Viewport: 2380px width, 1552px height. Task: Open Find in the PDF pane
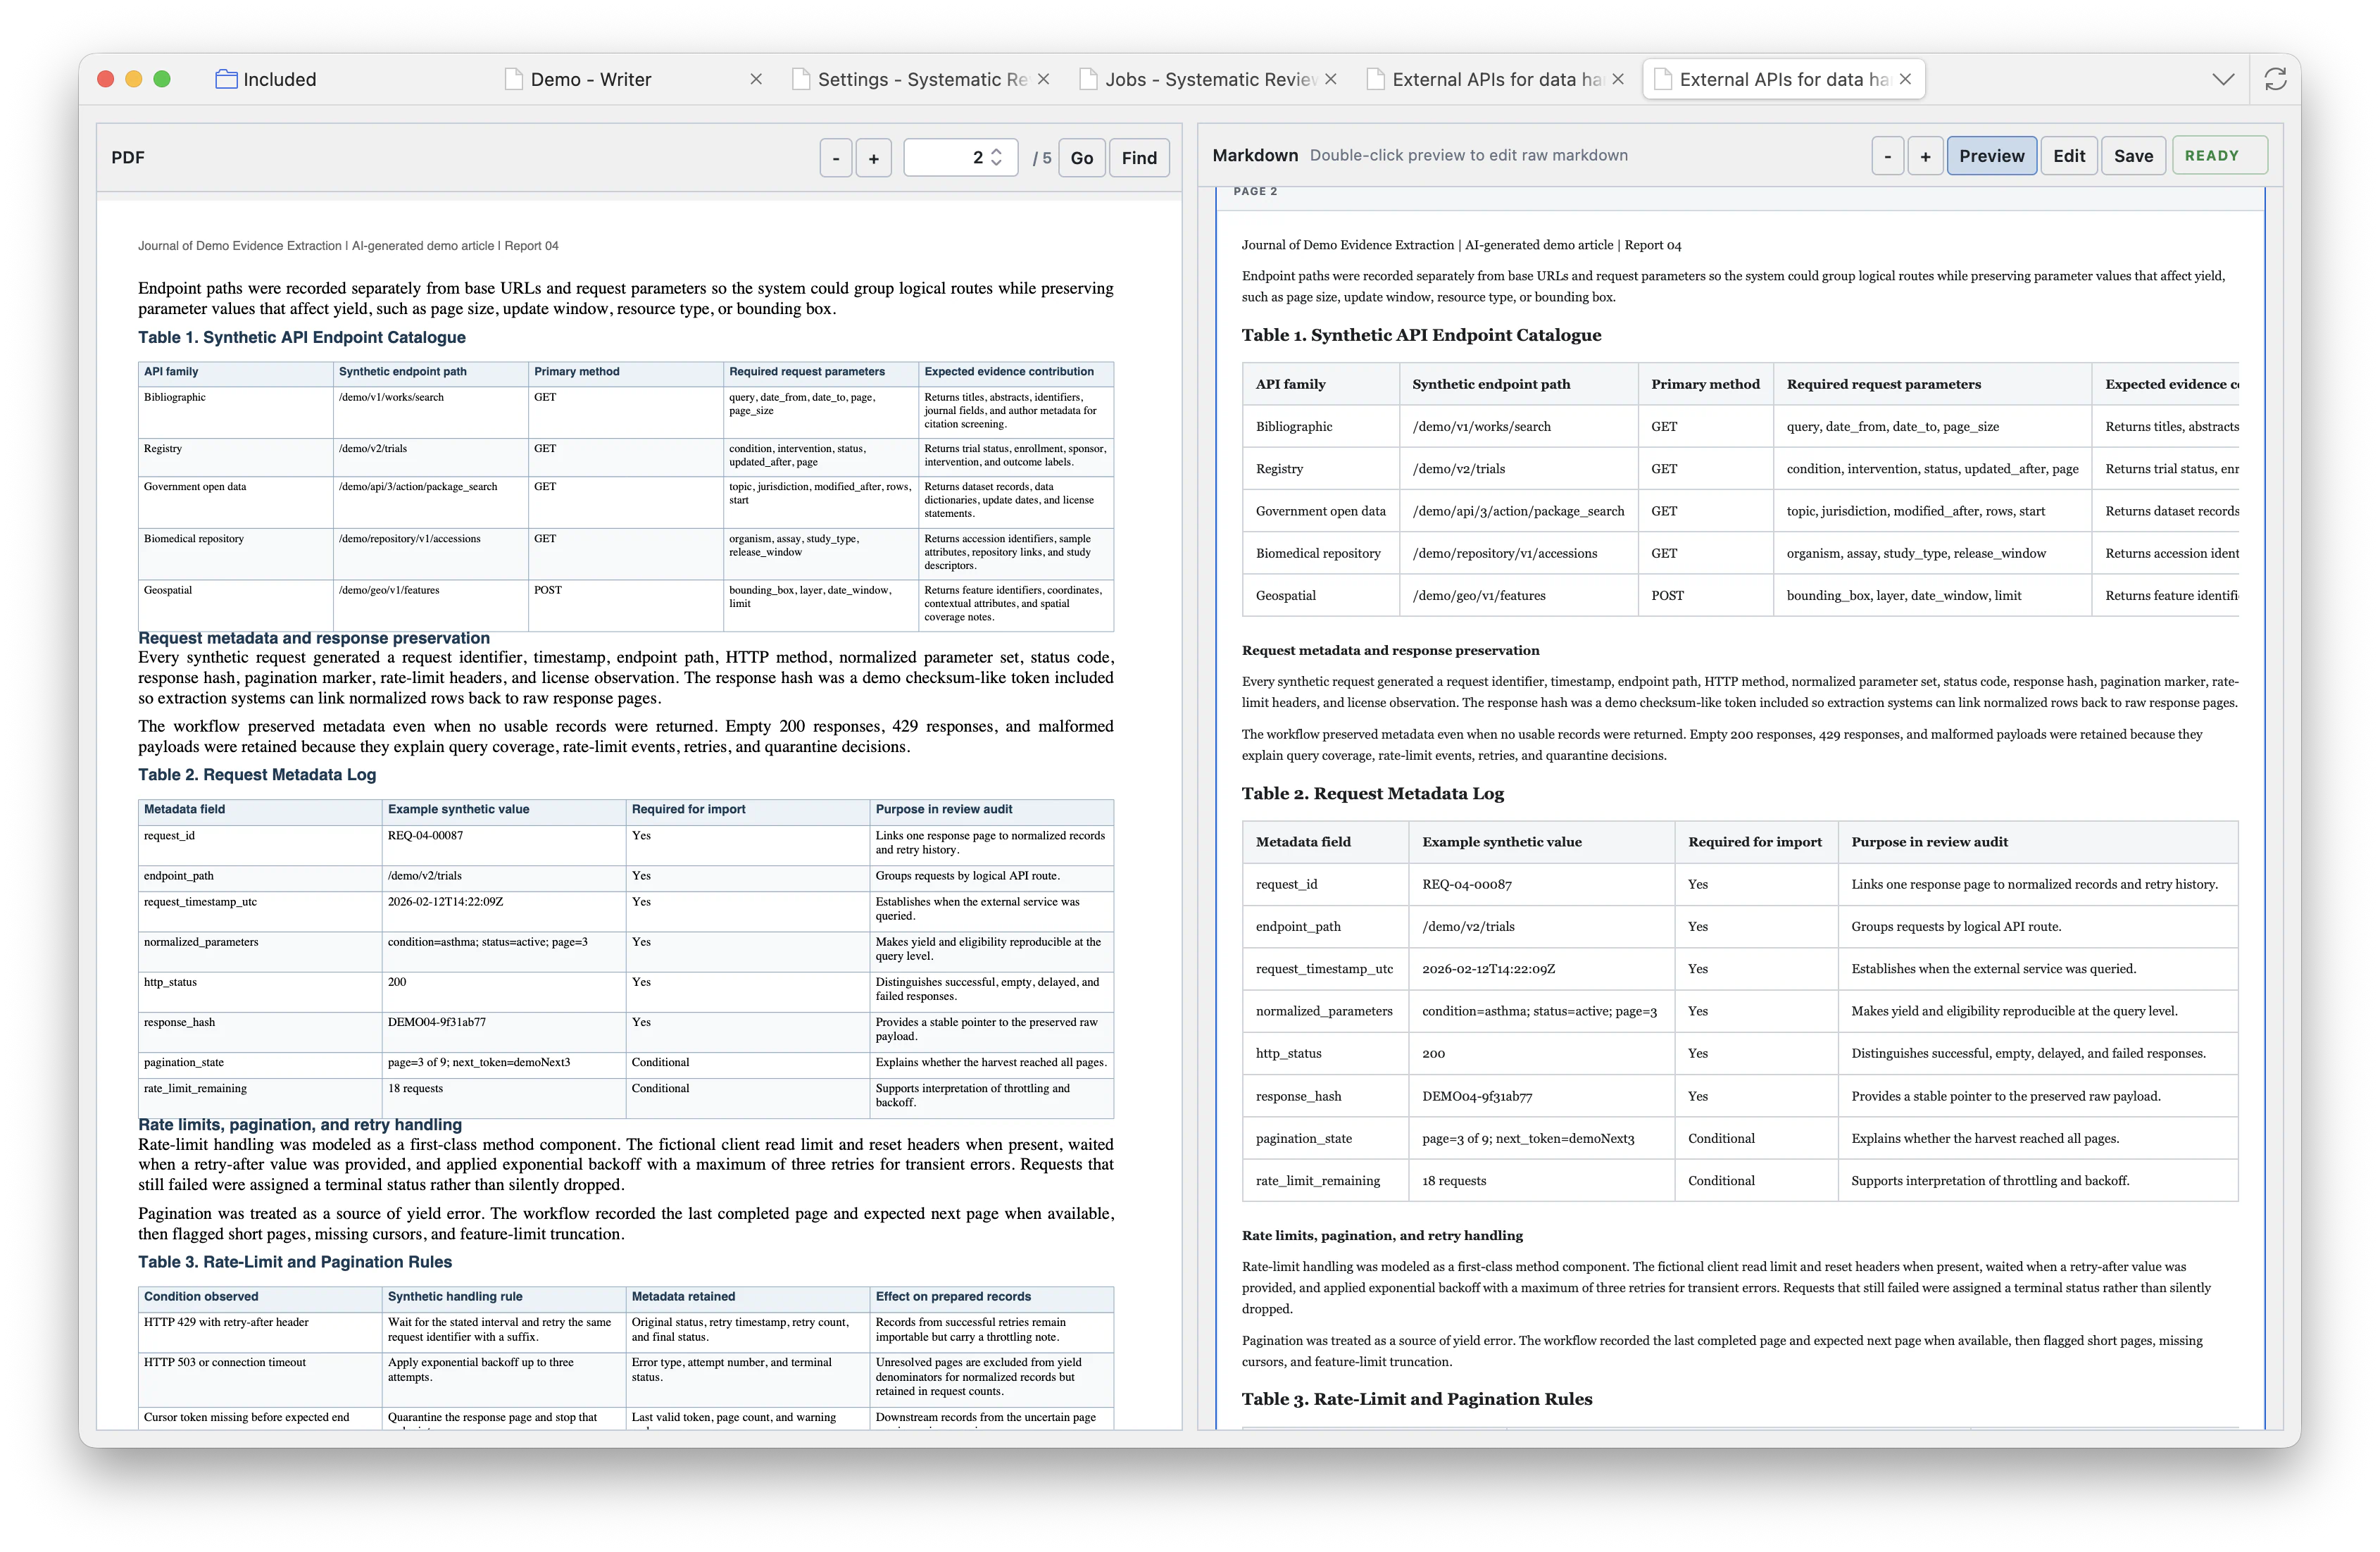[x=1139, y=158]
